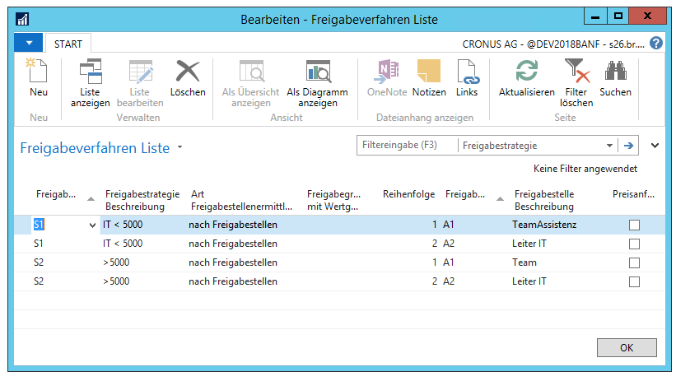Open the Freigabestrategie filter field dropdown
Viewport: 676px width, 381px height.
pos(609,146)
